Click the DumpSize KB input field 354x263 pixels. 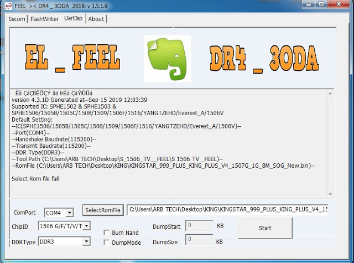tap(199, 240)
